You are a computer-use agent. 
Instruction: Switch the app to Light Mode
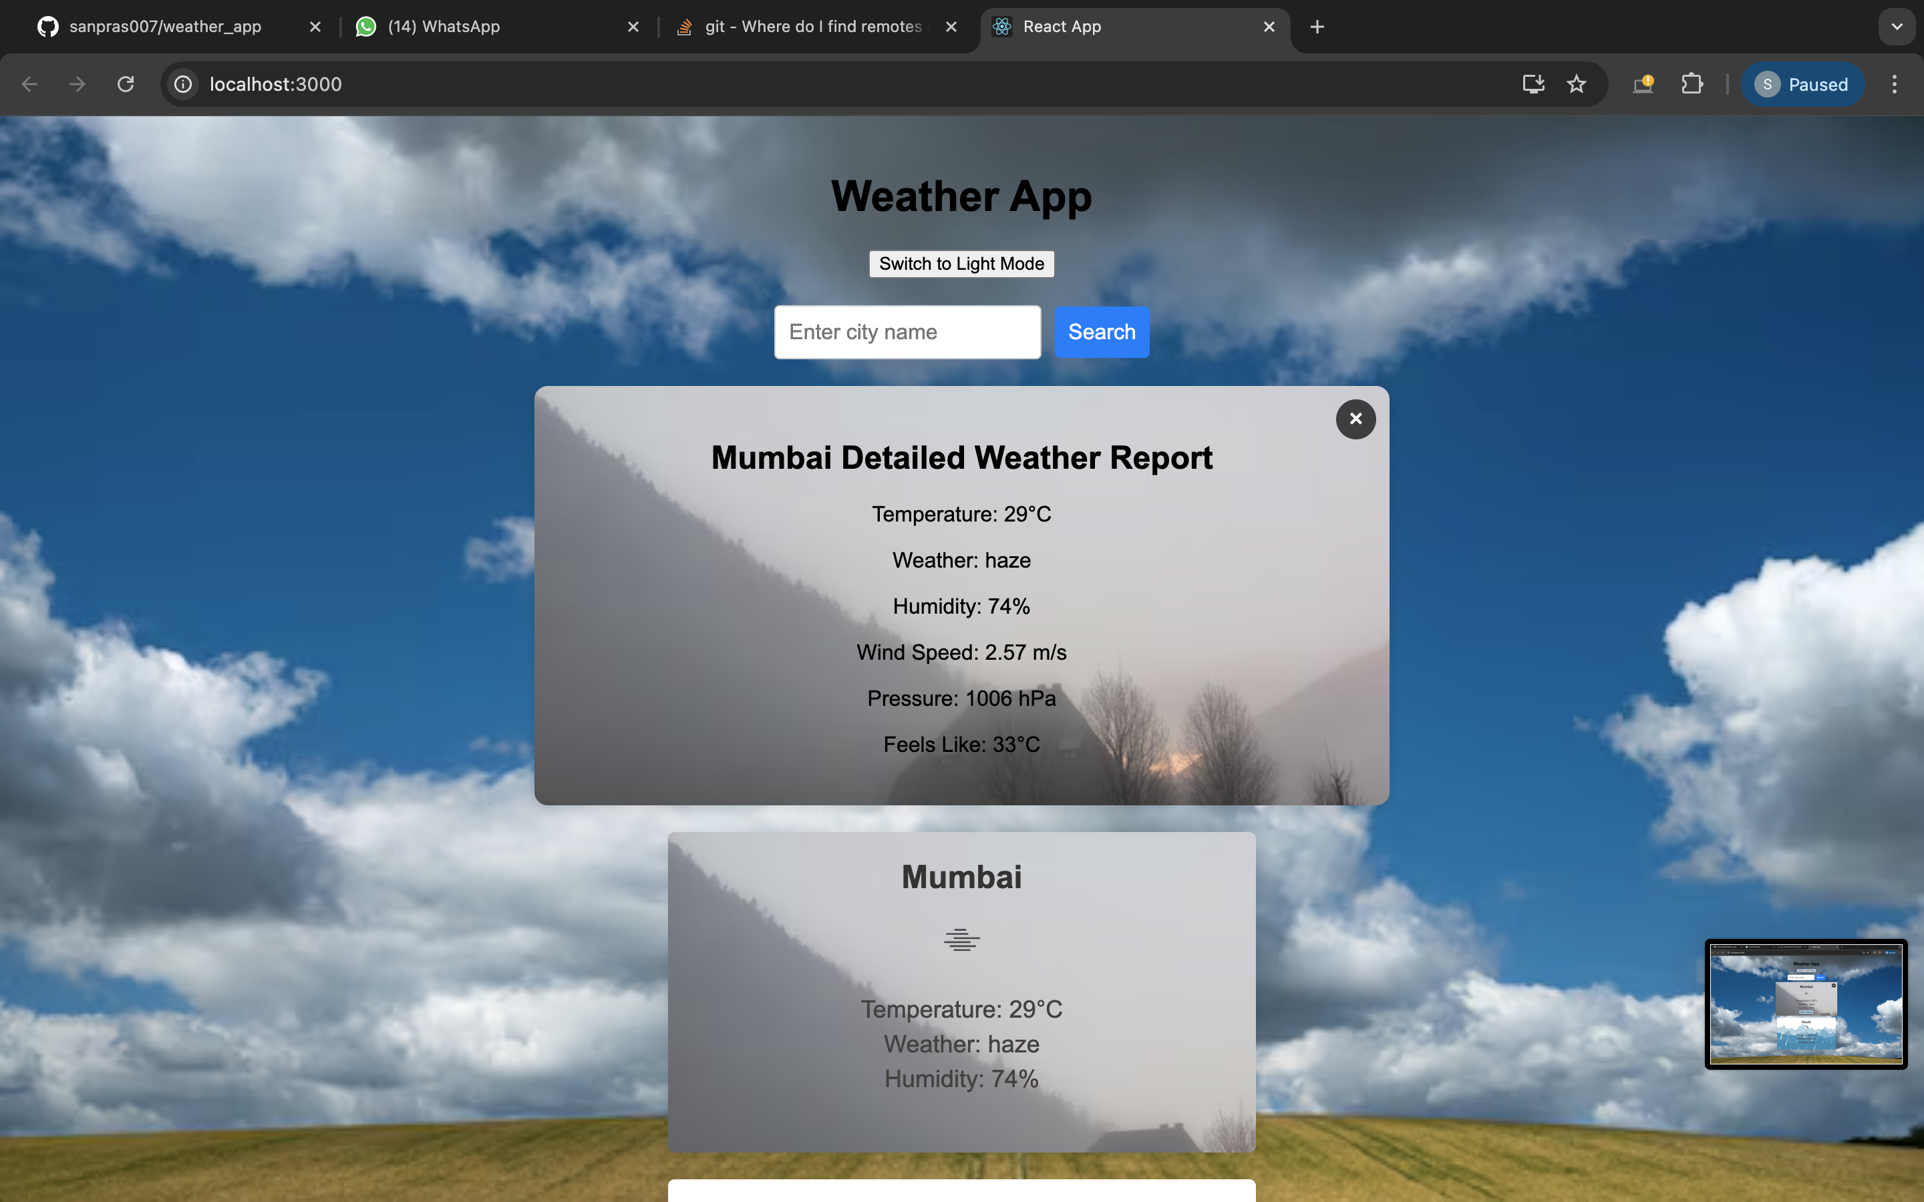(x=961, y=263)
